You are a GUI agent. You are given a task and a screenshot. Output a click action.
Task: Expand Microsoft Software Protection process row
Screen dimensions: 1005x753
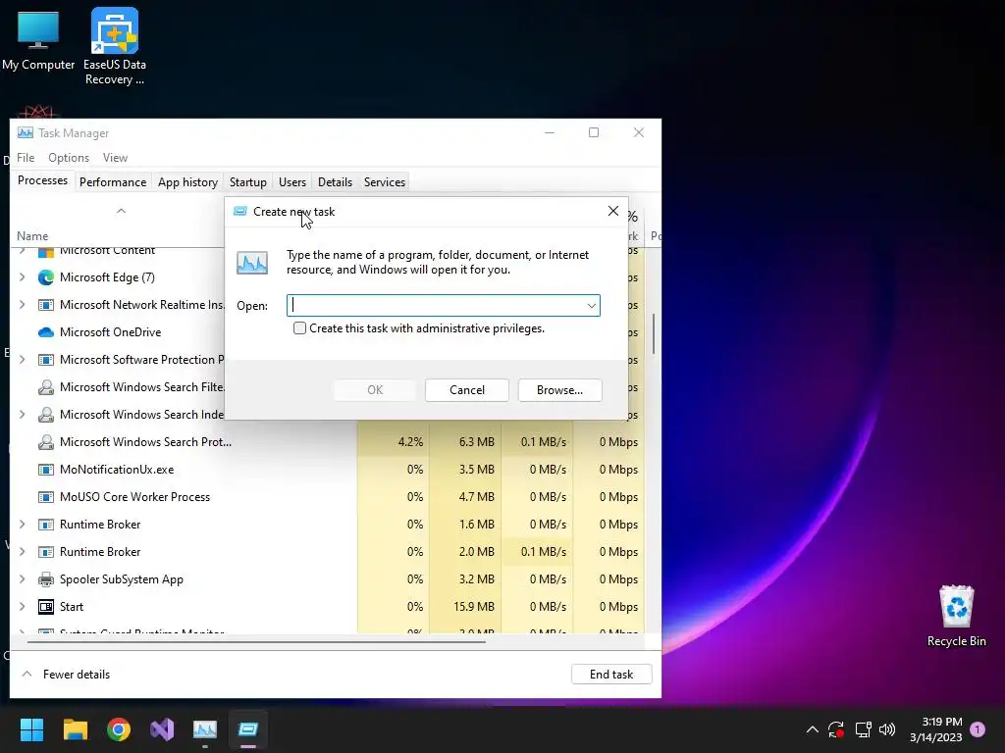[x=23, y=360]
